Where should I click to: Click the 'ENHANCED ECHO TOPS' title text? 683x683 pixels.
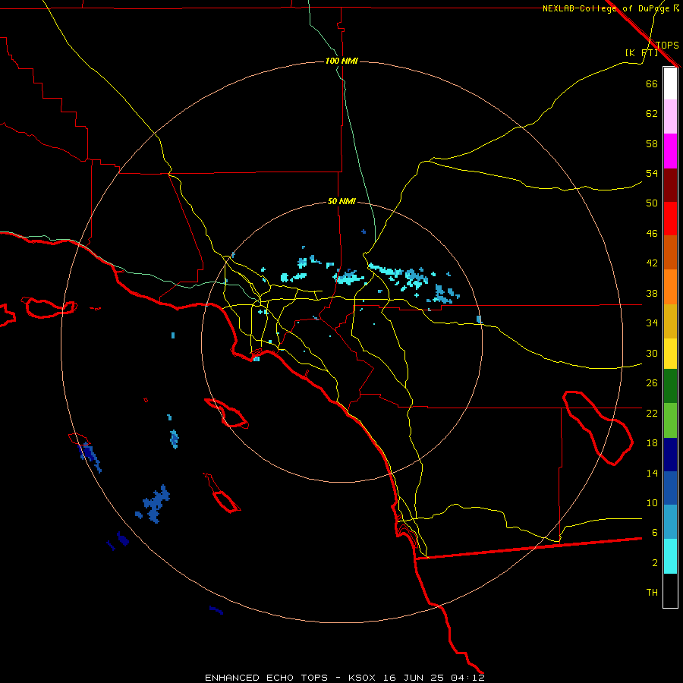(x=266, y=678)
